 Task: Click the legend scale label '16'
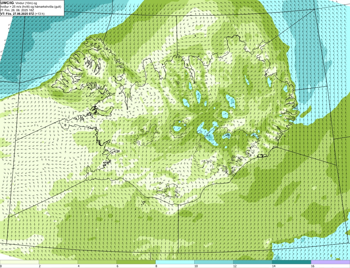pyautogui.click(x=313, y=266)
